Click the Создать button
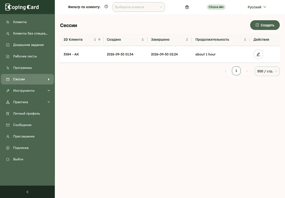Viewport: 285px width, 198px height. point(265,25)
